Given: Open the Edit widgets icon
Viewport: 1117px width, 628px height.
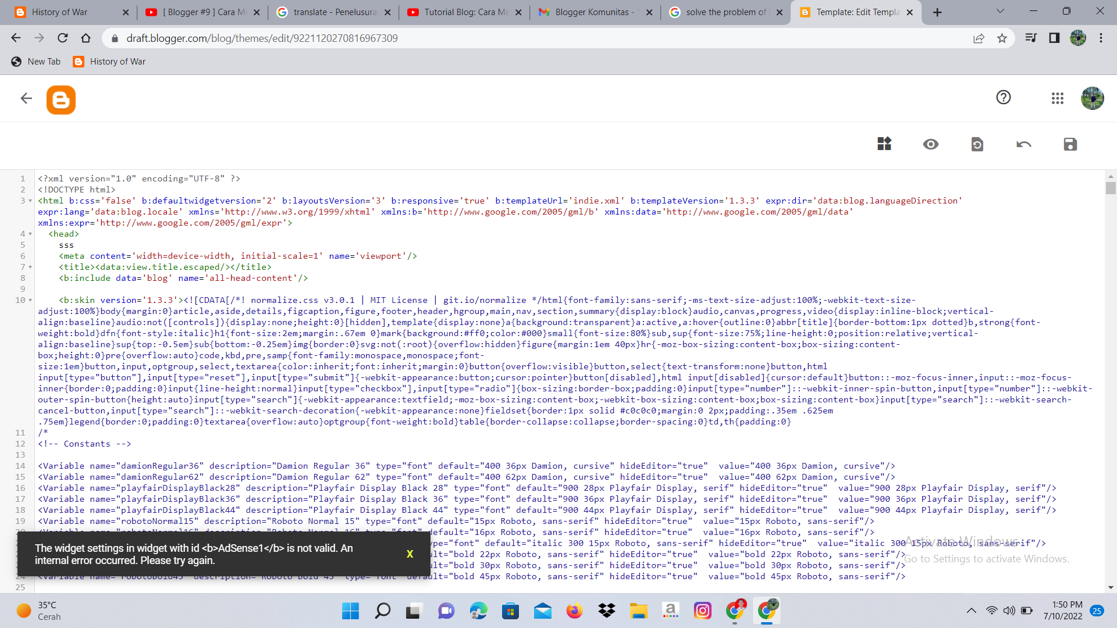Looking at the screenshot, I should point(884,144).
